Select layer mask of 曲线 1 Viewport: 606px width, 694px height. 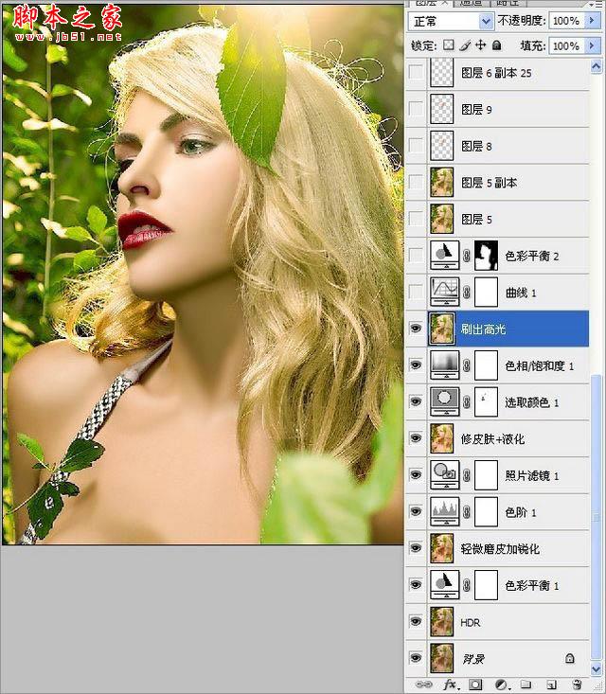pos(486,293)
